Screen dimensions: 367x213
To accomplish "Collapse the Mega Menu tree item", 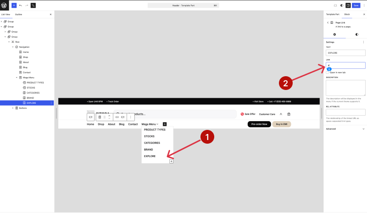I will point(17,78).
